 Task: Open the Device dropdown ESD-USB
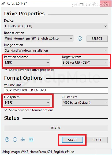56,26
